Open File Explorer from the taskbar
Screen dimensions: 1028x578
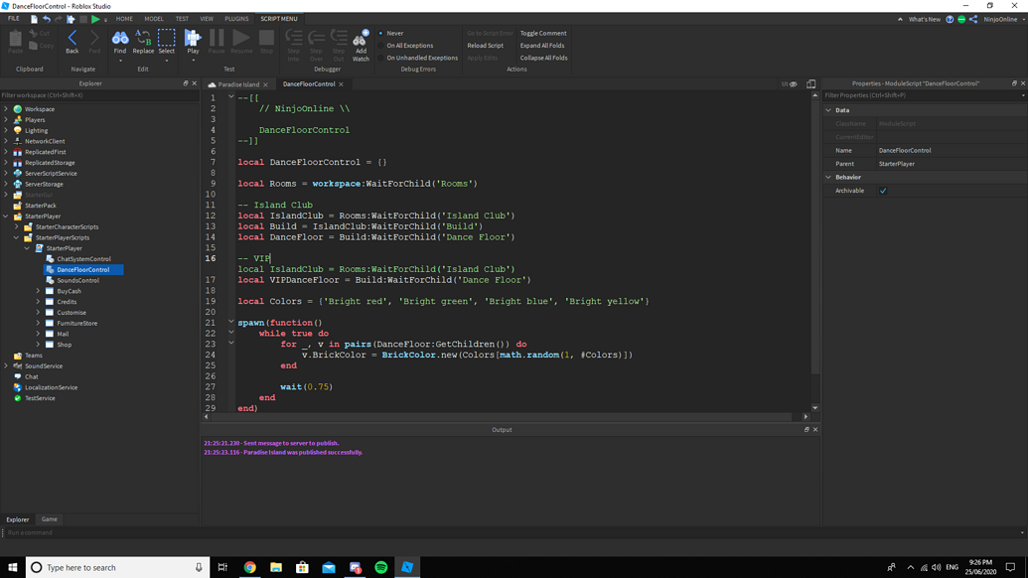click(276, 567)
